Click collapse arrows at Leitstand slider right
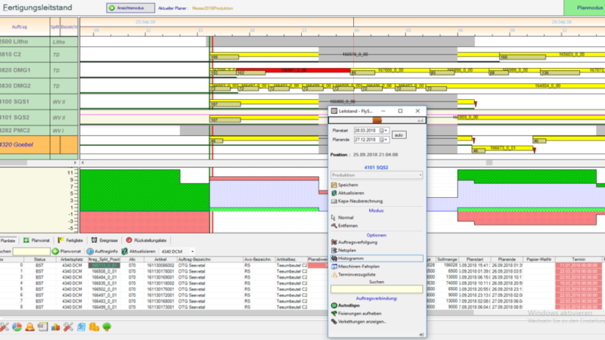 tap(420, 121)
